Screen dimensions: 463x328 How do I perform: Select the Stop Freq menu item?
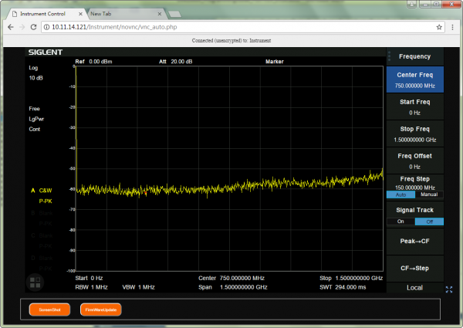(x=414, y=134)
